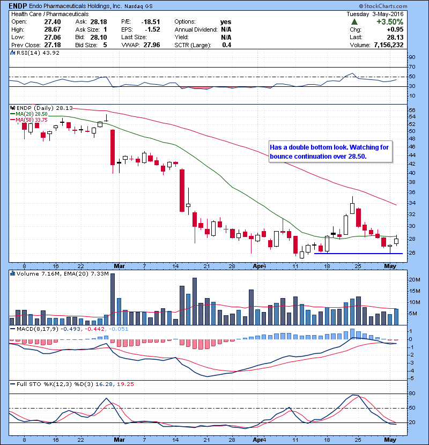429x445 pixels.
Task: Click the ENDP (Daily) 28.13 chart label
Action: click(45, 108)
